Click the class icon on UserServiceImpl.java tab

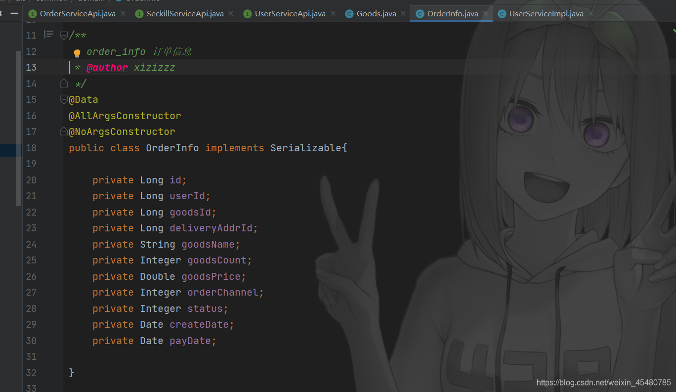(502, 14)
